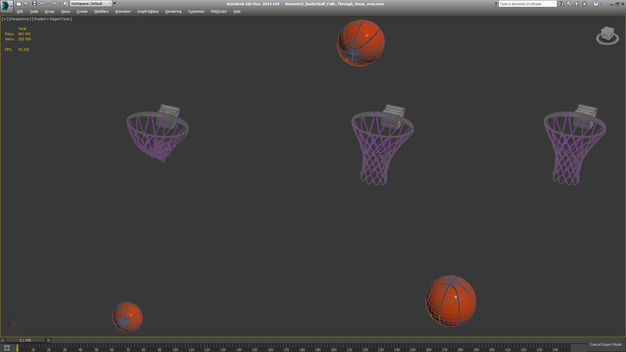626x352 pixels.
Task: Select the Customize menu
Action: click(x=196, y=12)
